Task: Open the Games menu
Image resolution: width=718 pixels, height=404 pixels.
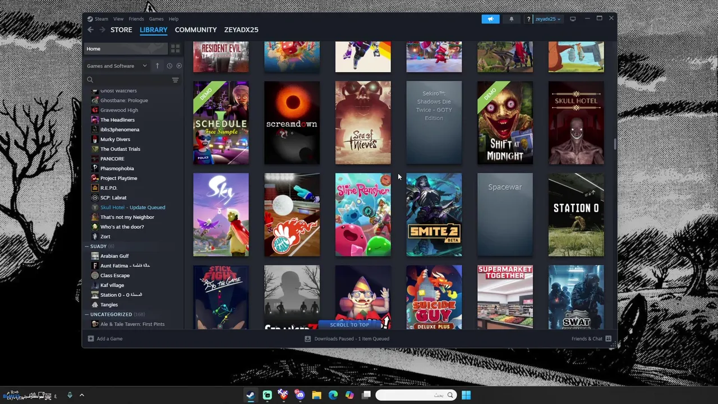Action: tap(156, 19)
